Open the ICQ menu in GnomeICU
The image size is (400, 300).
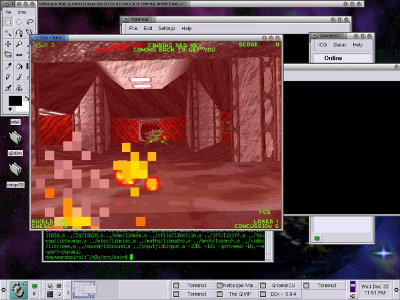(x=322, y=45)
